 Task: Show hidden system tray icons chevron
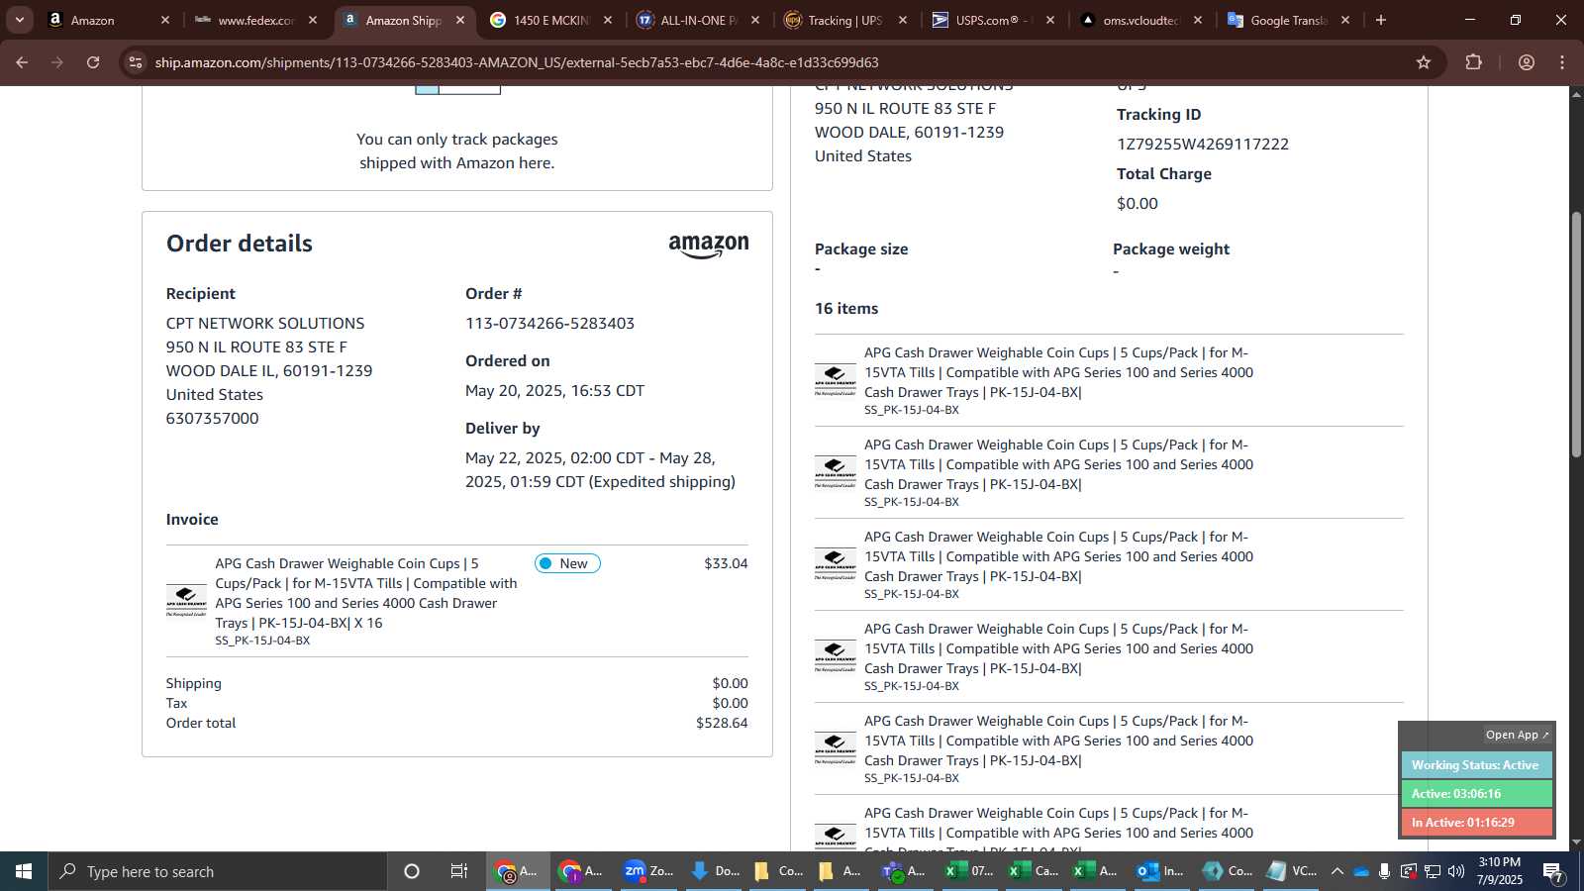(x=1336, y=871)
